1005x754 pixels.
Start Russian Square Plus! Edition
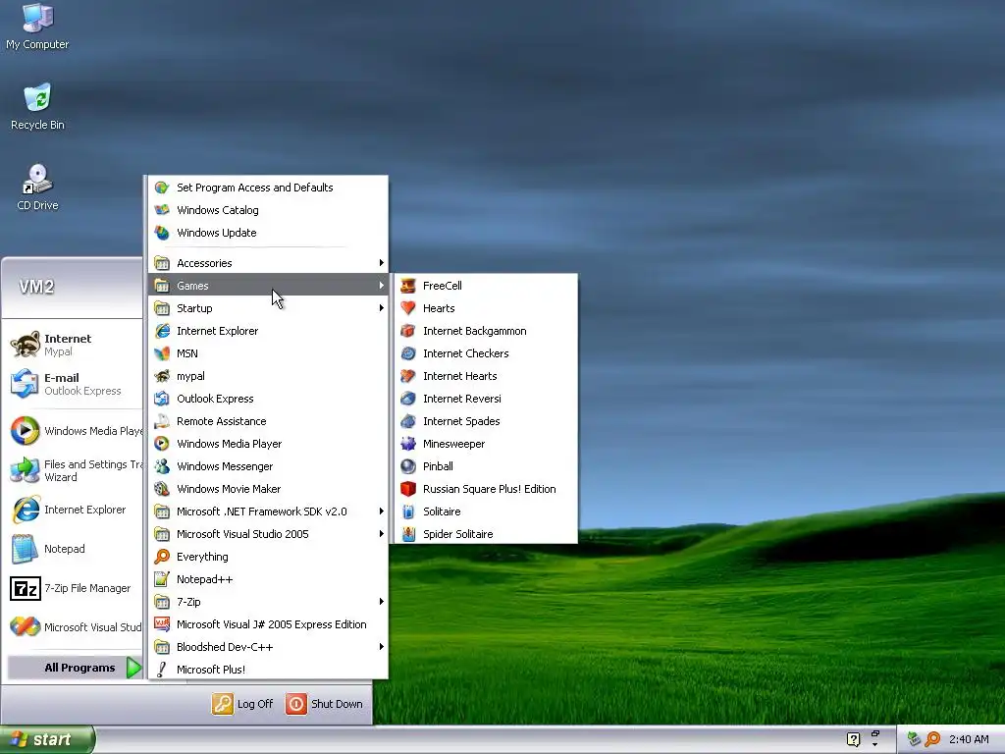click(486, 489)
